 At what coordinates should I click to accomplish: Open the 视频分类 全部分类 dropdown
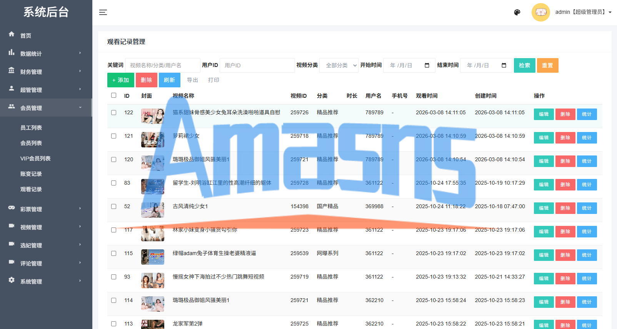pyautogui.click(x=339, y=65)
